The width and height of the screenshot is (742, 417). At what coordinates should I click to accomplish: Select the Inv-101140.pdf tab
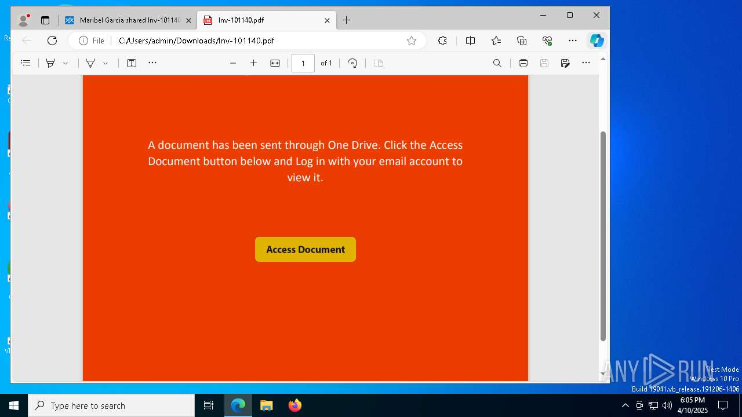[x=266, y=20]
